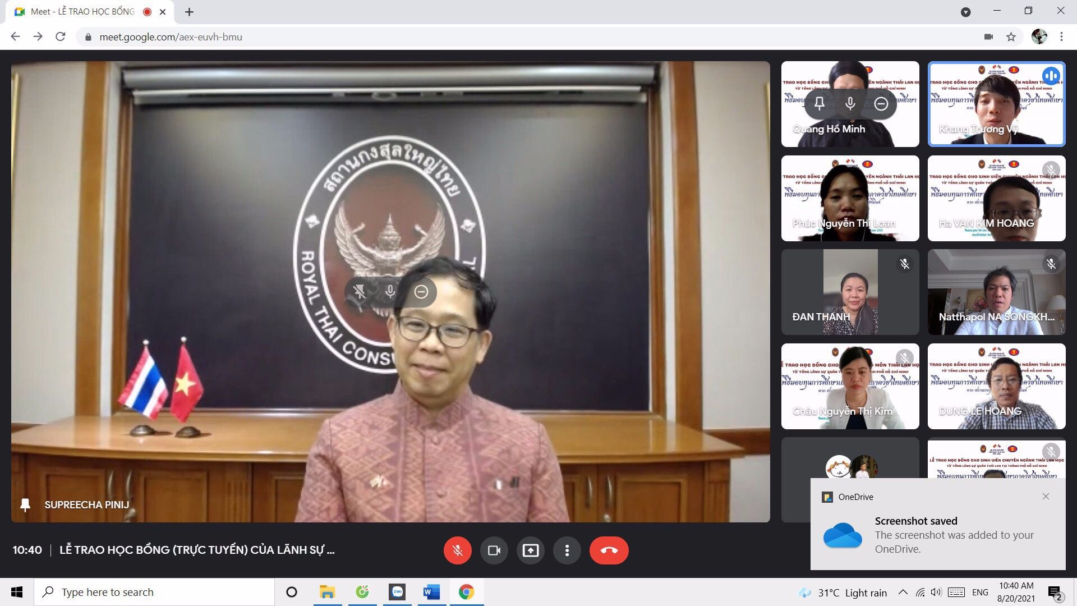Image resolution: width=1077 pixels, height=606 pixels.
Task: Open the volume control in system tray
Action: click(936, 592)
